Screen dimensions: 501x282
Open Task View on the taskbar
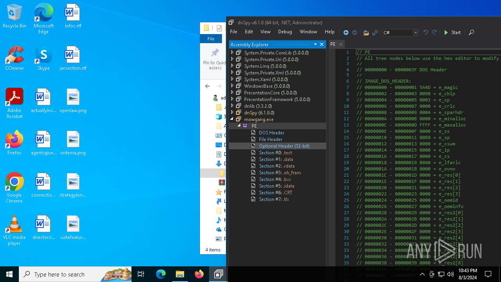click(141, 274)
